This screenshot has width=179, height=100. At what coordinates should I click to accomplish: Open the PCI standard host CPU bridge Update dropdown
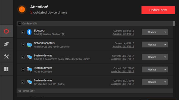tap(165, 82)
